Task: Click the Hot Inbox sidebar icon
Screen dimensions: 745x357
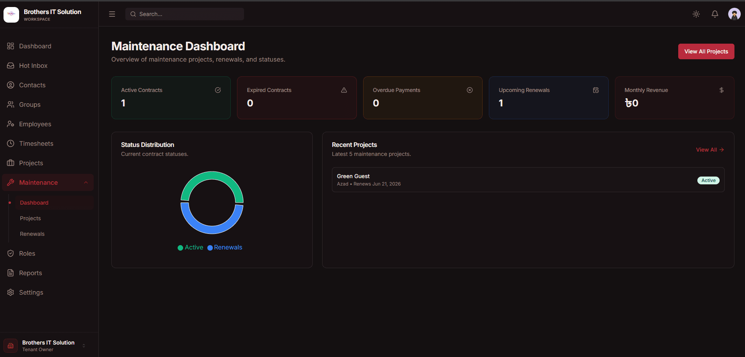Action: pos(11,65)
